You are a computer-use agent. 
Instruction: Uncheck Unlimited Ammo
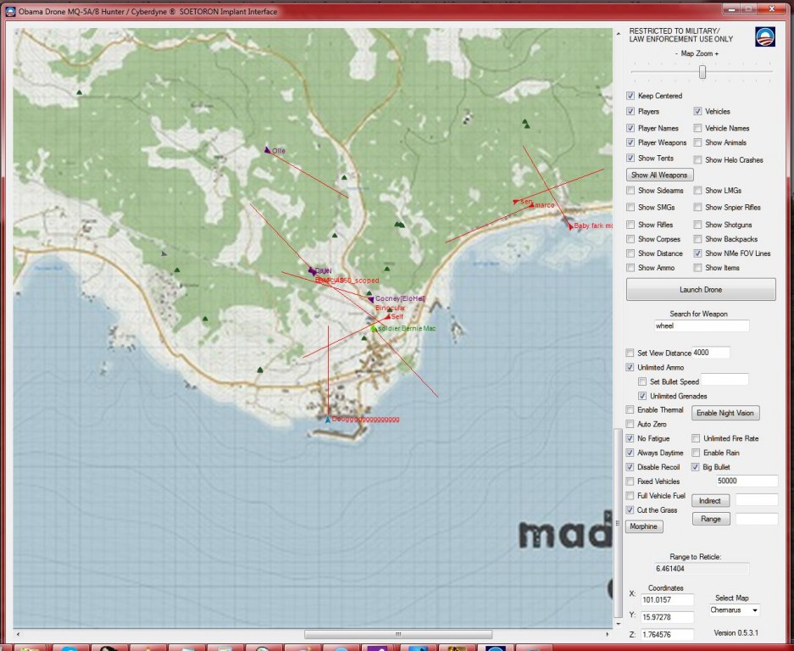(630, 367)
